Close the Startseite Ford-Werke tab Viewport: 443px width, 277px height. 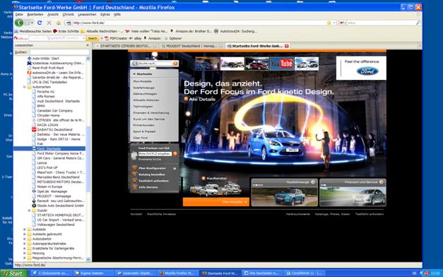(286, 46)
